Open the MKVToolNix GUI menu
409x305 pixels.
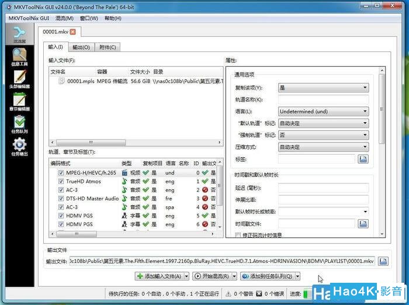(29, 18)
